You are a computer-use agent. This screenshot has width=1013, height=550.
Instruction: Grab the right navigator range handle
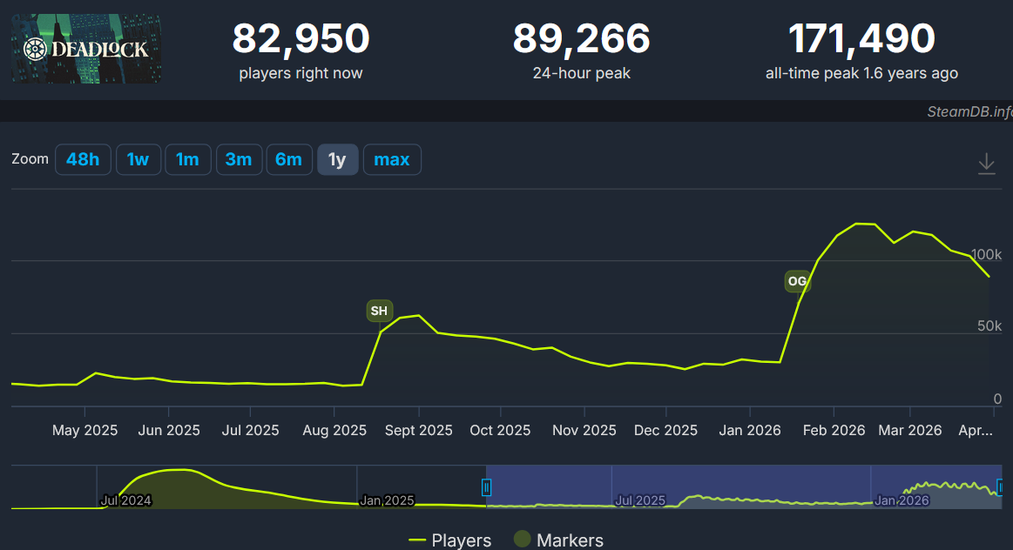(999, 487)
